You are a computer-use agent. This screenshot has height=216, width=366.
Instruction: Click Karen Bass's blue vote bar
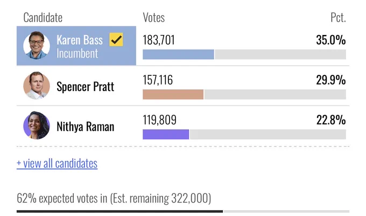178,54
